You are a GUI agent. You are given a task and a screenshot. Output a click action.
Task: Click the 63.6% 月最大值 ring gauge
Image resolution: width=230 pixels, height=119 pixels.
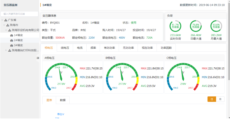pyautogui.click(x=216, y=26)
